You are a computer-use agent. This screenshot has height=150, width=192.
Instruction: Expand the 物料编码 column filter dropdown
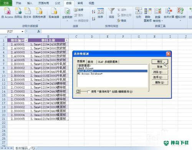(26, 40)
